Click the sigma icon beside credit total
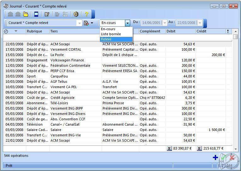 click(200, 148)
